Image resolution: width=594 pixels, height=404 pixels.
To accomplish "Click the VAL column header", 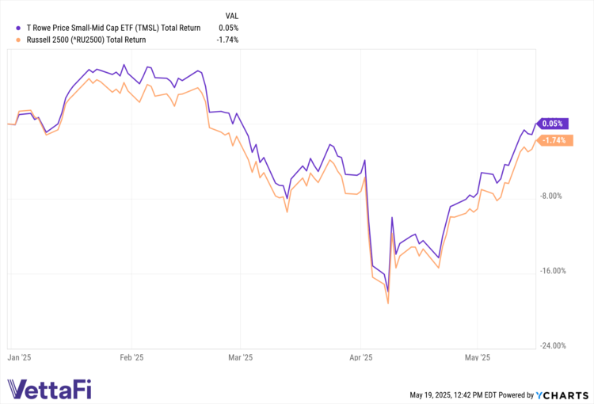I will pyautogui.click(x=232, y=15).
